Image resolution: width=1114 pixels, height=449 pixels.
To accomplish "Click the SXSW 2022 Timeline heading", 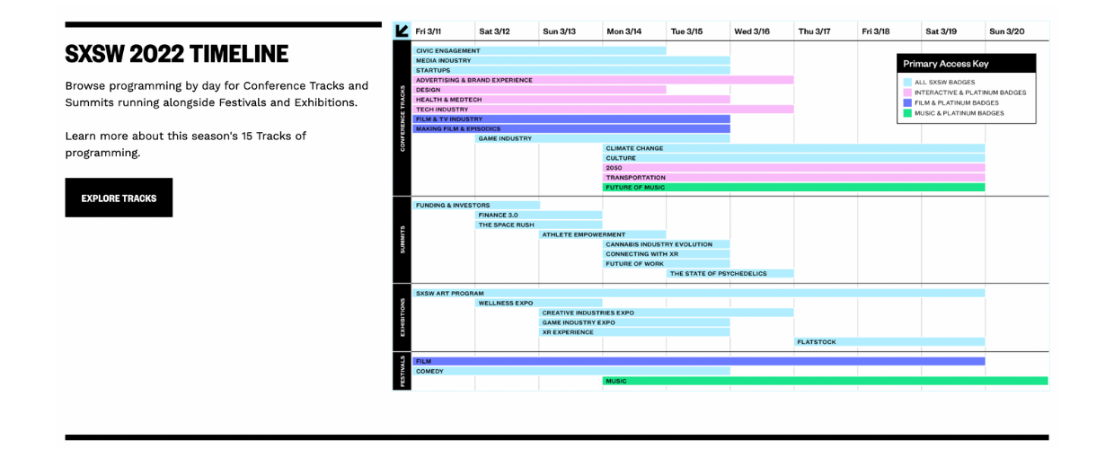I will (177, 54).
